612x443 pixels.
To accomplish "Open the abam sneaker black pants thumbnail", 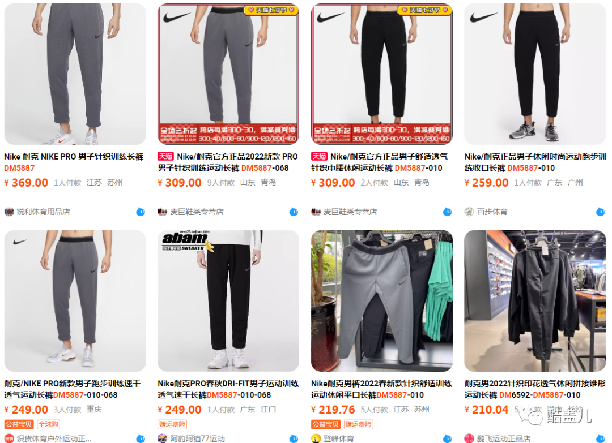I will 228,301.
